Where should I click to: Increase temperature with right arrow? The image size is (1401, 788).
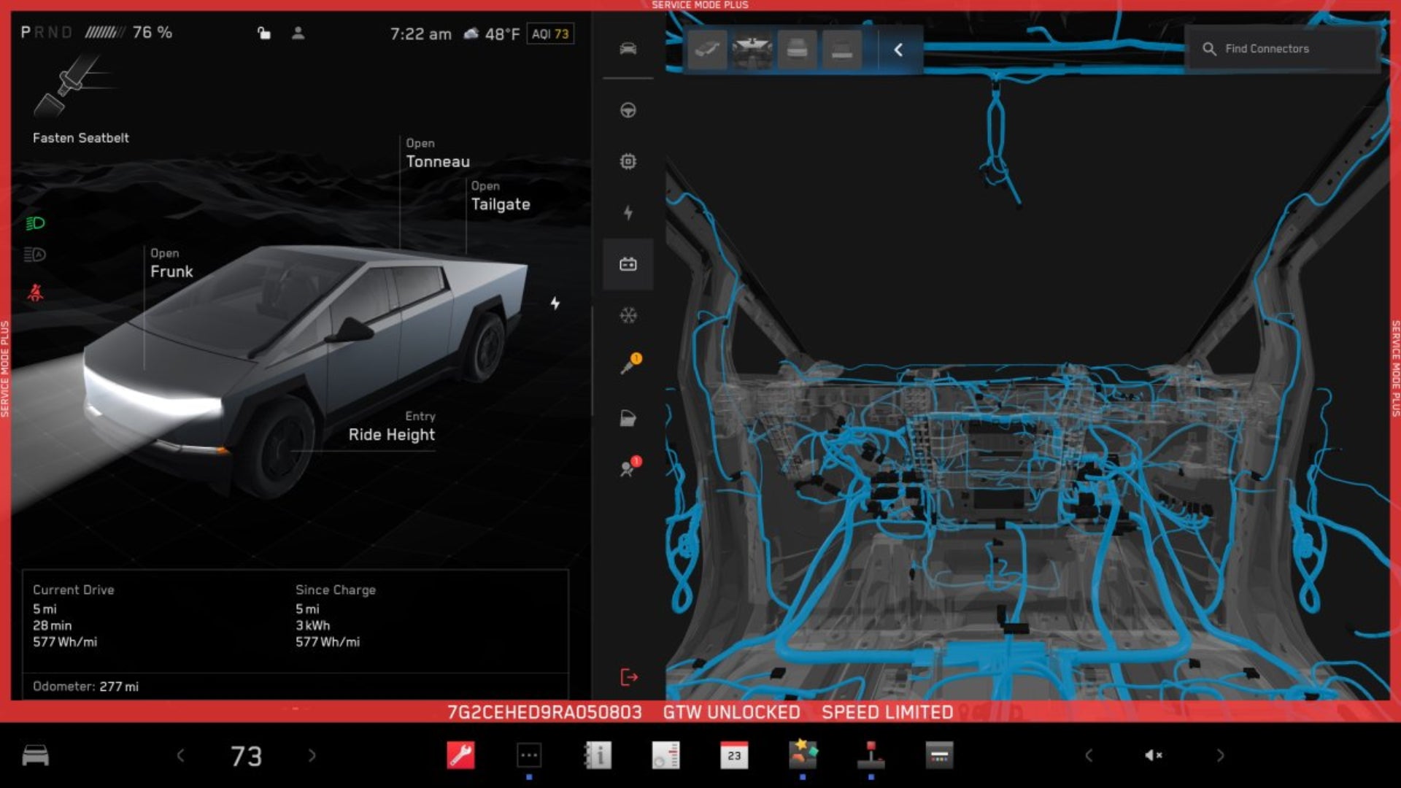coord(312,755)
